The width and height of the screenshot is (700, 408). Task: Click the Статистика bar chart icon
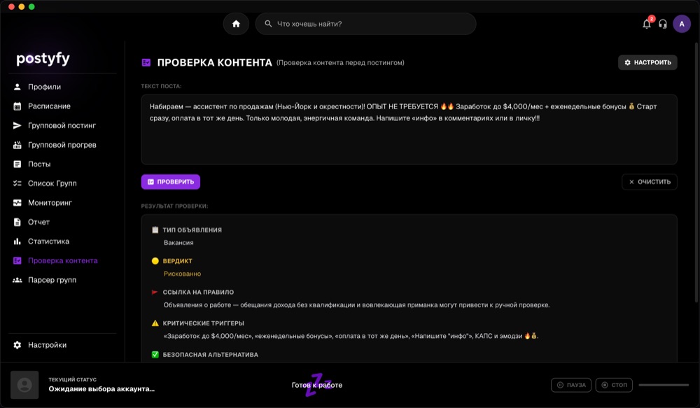click(17, 241)
